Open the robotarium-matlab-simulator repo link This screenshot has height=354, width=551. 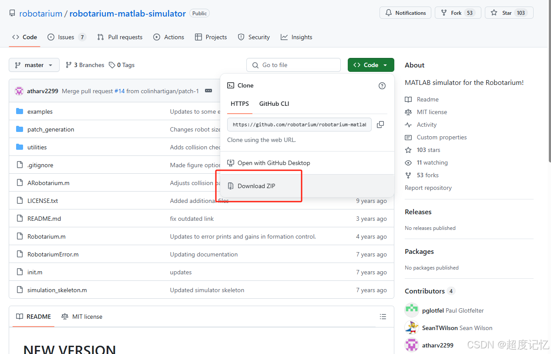click(128, 13)
